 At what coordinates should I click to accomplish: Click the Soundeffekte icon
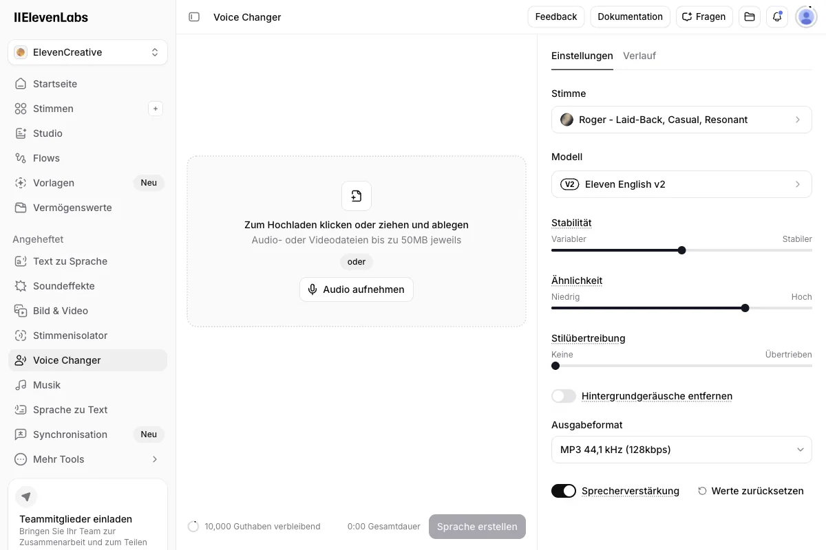pyautogui.click(x=21, y=286)
